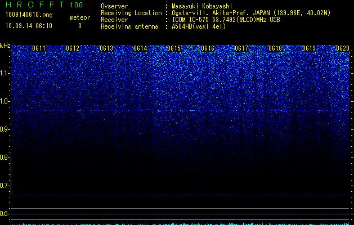Click the 0.6 kHz axis label
The image size is (354, 225).
[5, 214]
